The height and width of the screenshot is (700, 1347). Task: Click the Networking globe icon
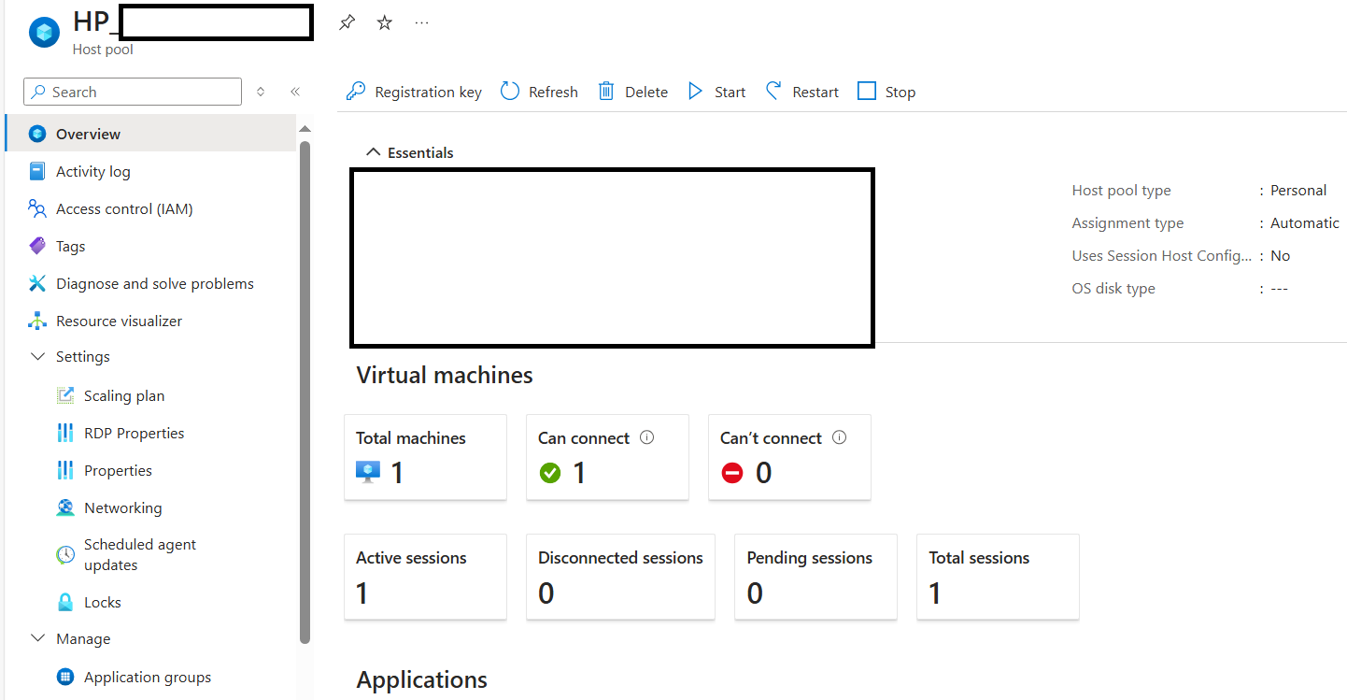click(65, 507)
